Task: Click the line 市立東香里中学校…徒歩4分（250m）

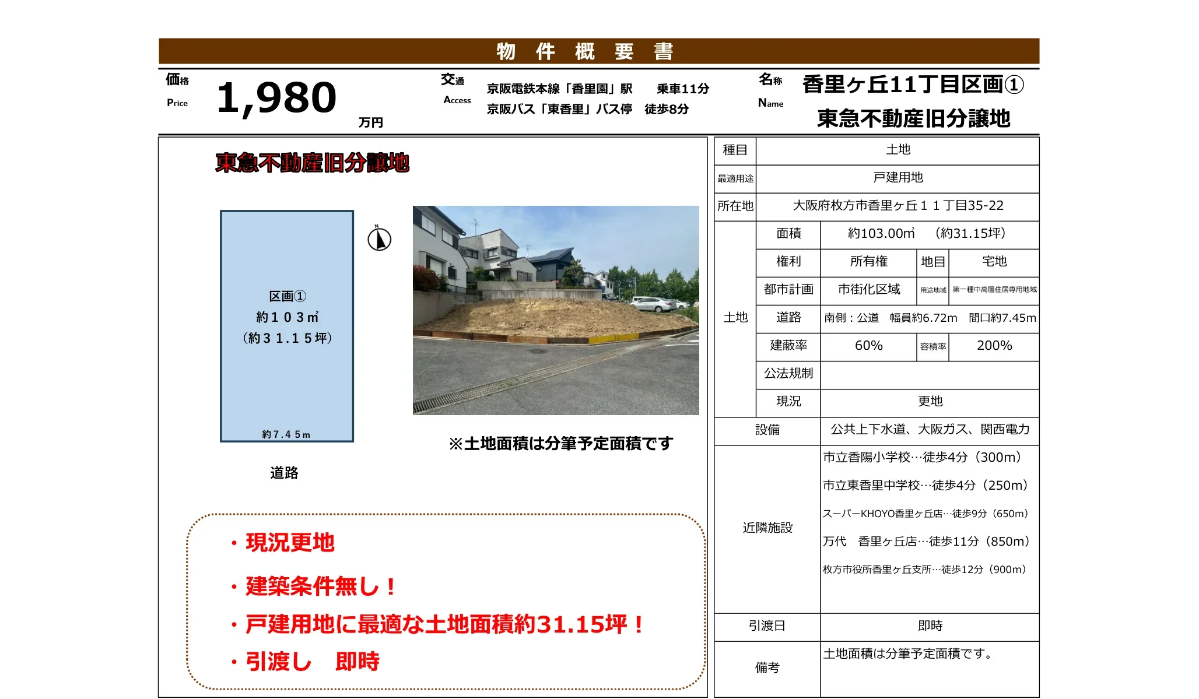Action: click(x=927, y=485)
